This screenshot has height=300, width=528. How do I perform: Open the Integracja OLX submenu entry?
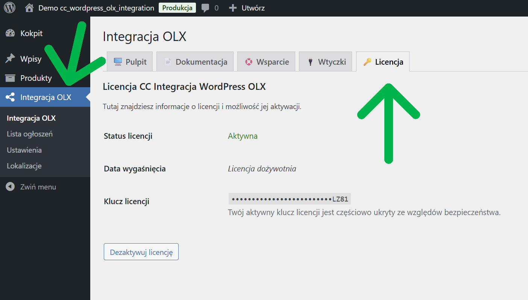(x=31, y=118)
